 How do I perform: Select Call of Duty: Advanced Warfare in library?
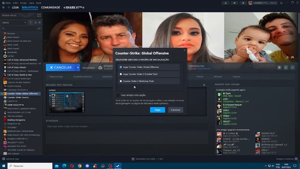(x=22, y=60)
